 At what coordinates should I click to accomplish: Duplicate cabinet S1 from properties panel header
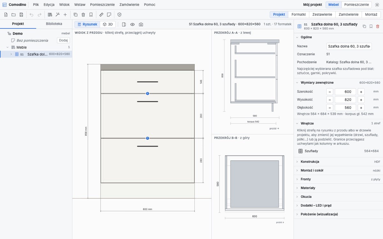pos(364,26)
